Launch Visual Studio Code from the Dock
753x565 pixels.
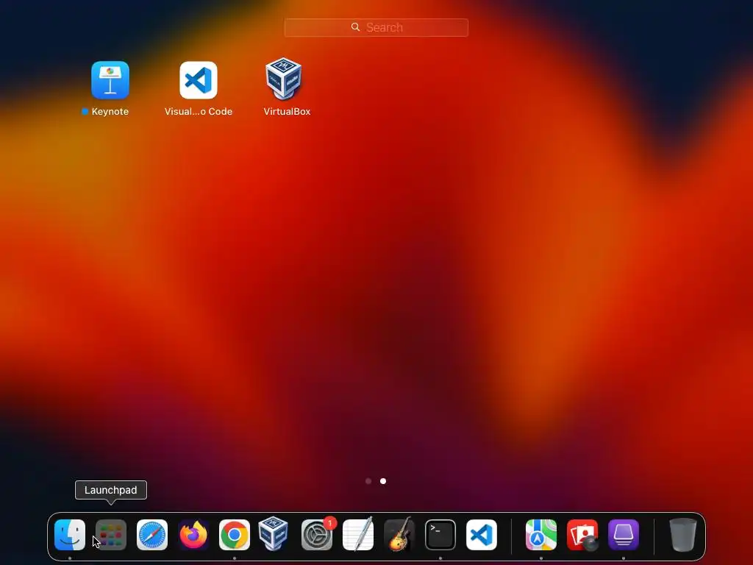(482, 535)
